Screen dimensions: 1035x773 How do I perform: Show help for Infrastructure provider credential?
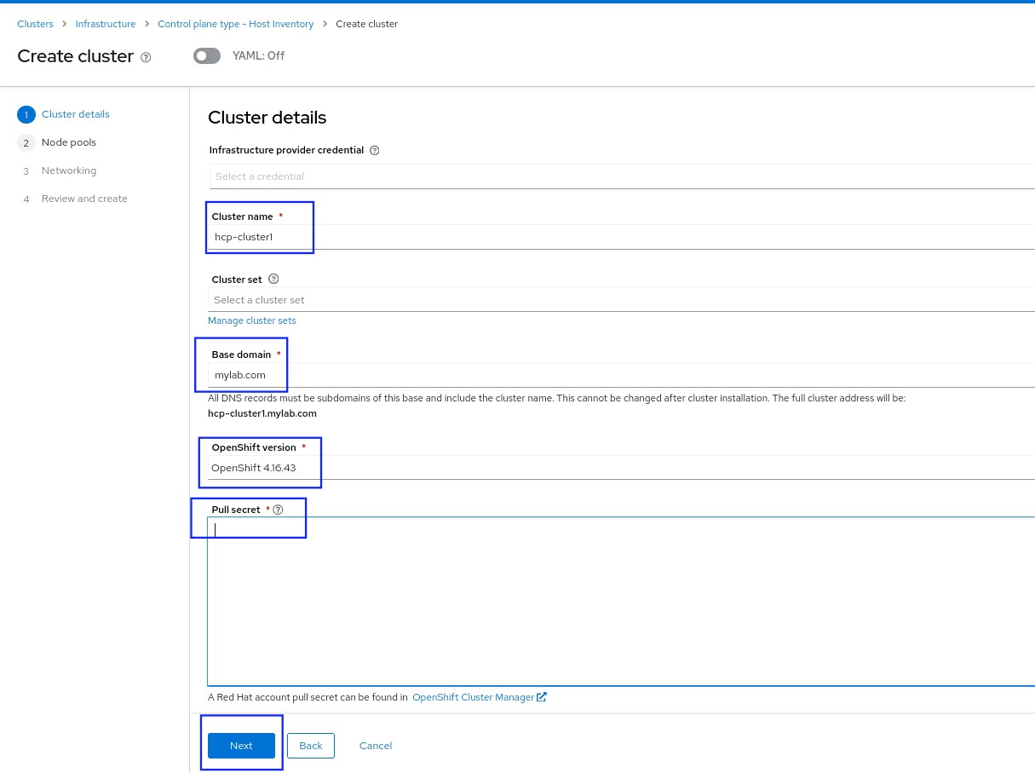tap(375, 150)
